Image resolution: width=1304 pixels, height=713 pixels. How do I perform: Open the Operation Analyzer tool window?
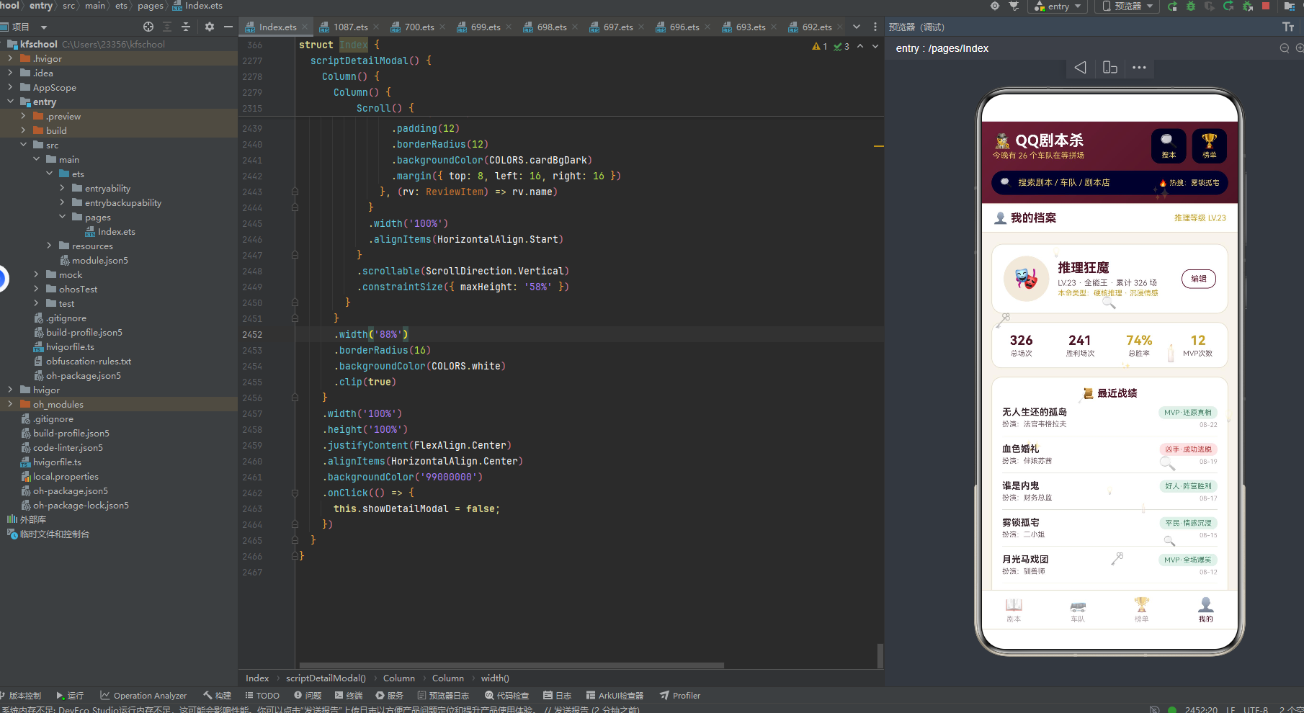(143, 696)
